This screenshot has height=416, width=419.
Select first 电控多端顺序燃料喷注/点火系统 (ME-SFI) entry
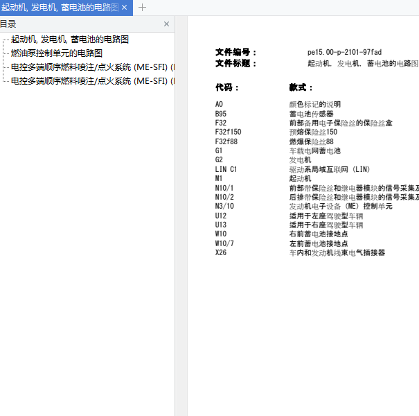point(93,67)
